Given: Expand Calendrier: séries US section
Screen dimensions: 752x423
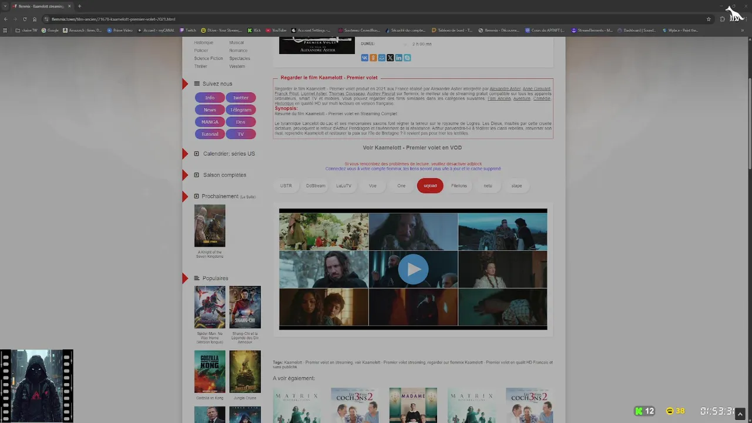Looking at the screenshot, I should click(x=224, y=154).
